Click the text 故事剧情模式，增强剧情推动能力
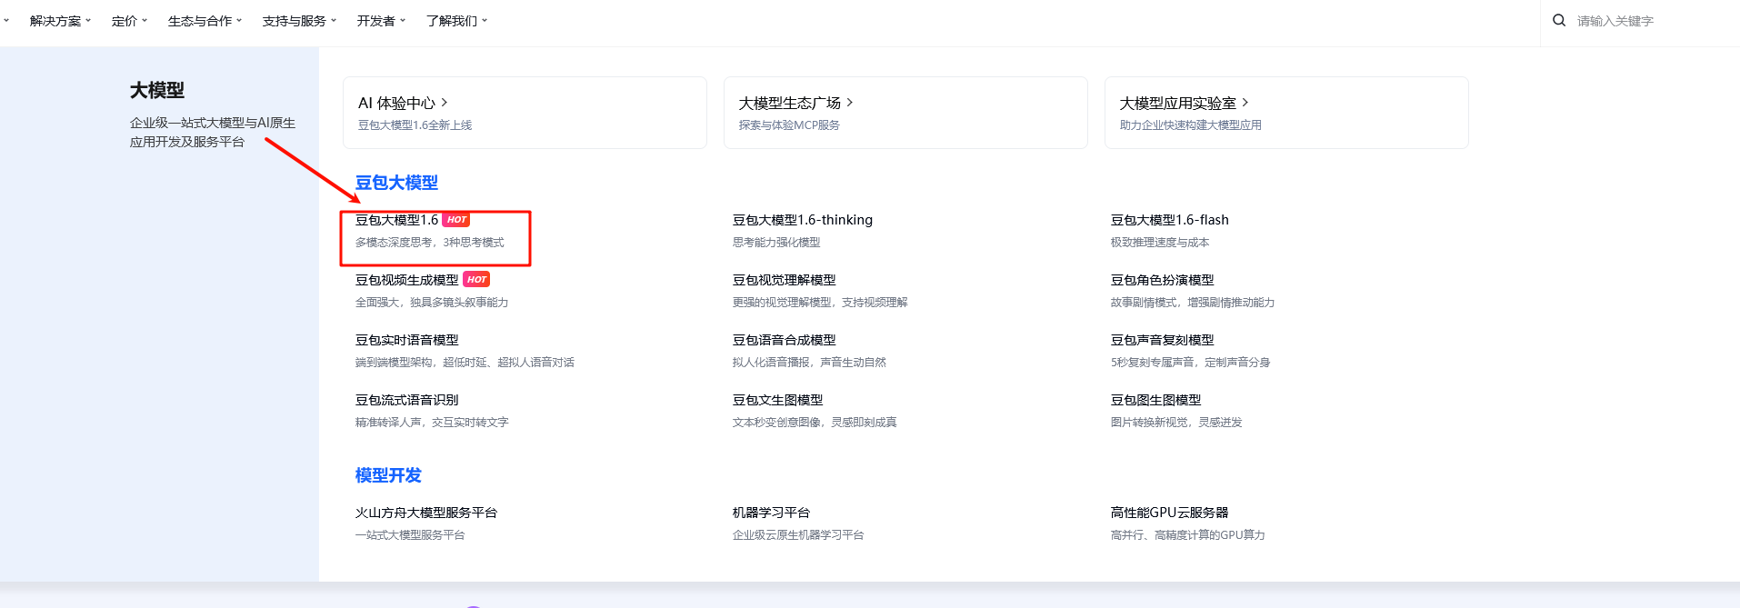1740x608 pixels. pos(1194,303)
